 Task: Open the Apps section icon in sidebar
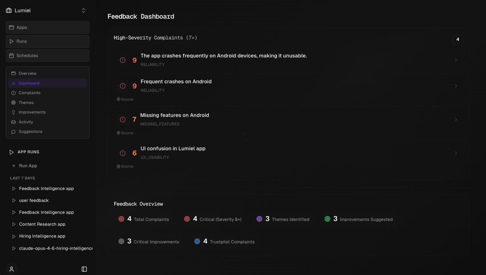click(x=12, y=27)
